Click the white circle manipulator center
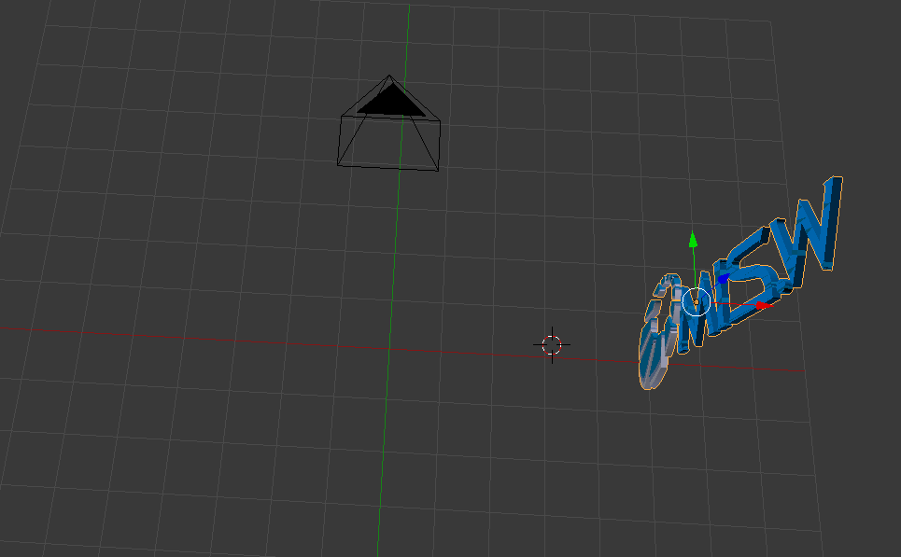 [696, 301]
